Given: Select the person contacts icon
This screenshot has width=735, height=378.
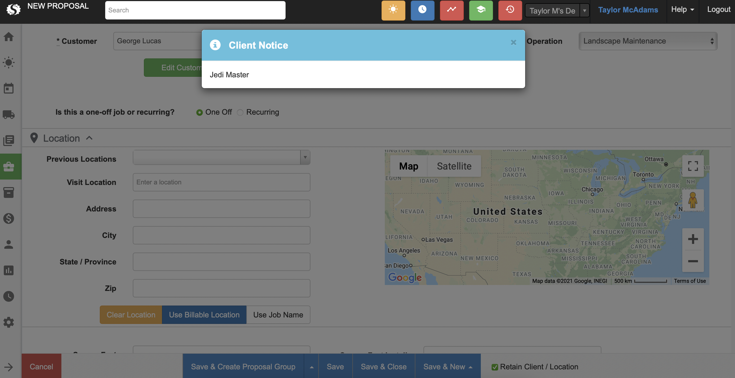Looking at the screenshot, I should click(9, 244).
